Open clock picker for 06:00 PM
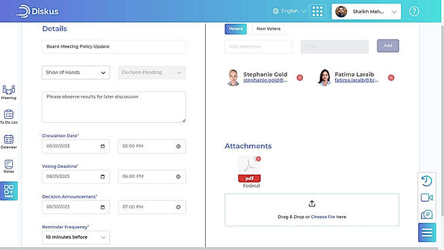 click(179, 177)
